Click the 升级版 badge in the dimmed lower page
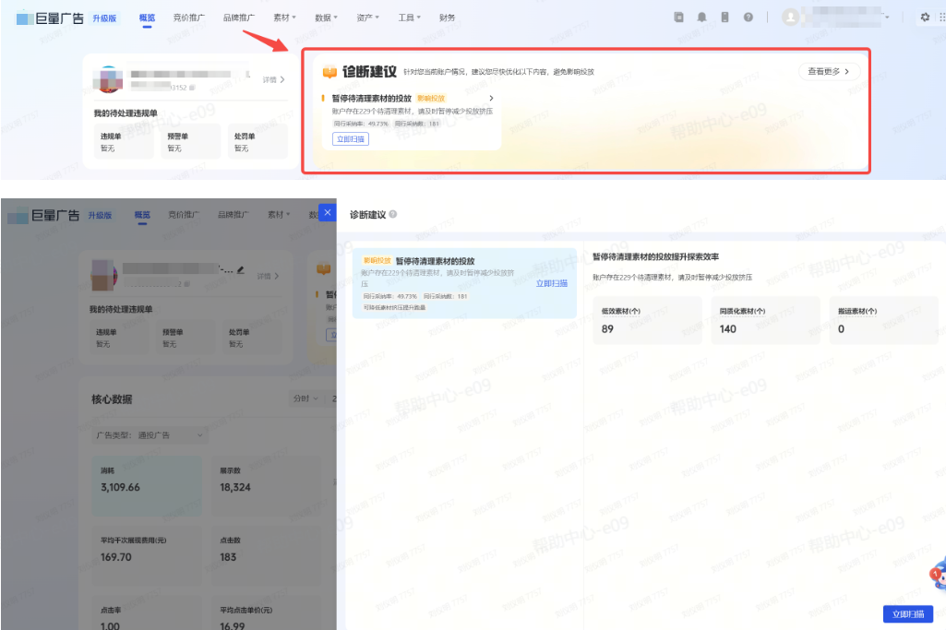Screen dimensions: 946x630 (100, 215)
